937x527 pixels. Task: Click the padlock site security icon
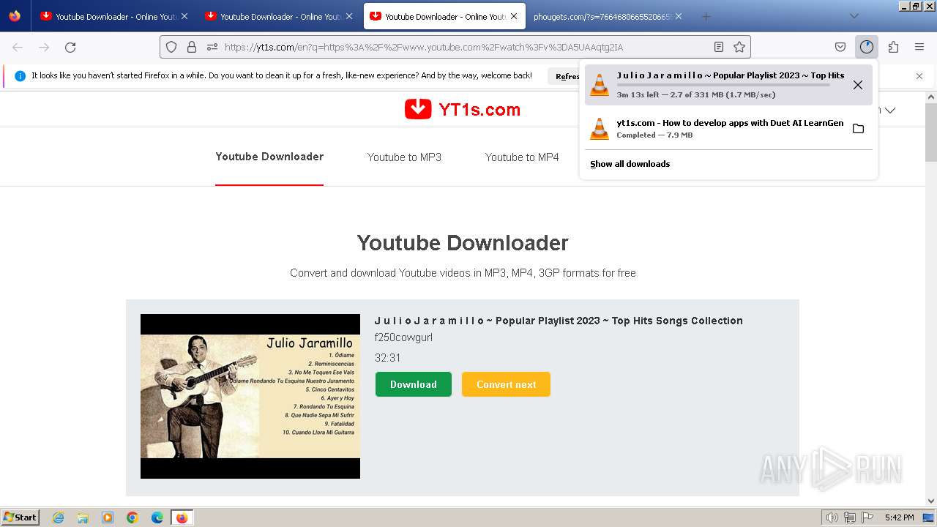(192, 47)
